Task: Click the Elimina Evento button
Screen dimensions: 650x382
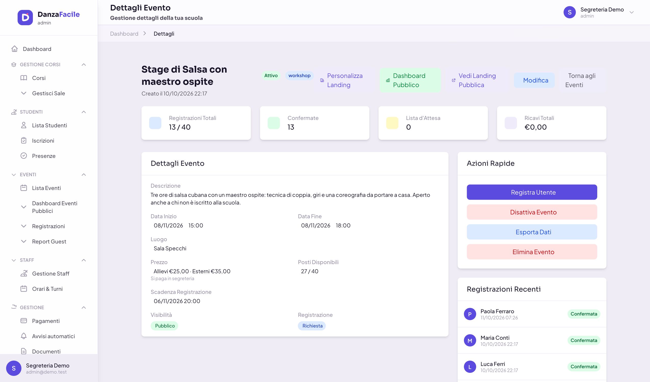Action: pos(532,252)
